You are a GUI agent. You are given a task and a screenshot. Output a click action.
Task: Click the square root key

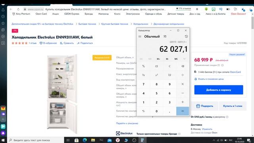169,75
